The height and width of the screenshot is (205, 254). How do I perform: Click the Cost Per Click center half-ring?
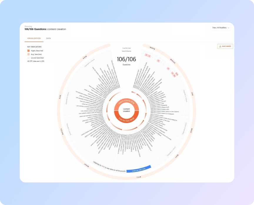[x=126, y=119]
